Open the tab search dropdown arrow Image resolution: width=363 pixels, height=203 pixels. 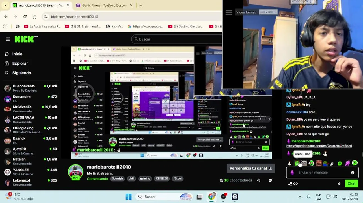pos(5,5)
